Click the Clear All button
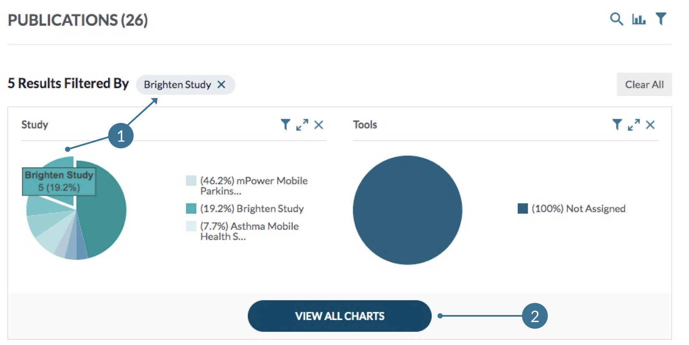The width and height of the screenshot is (689, 345). [x=644, y=85]
